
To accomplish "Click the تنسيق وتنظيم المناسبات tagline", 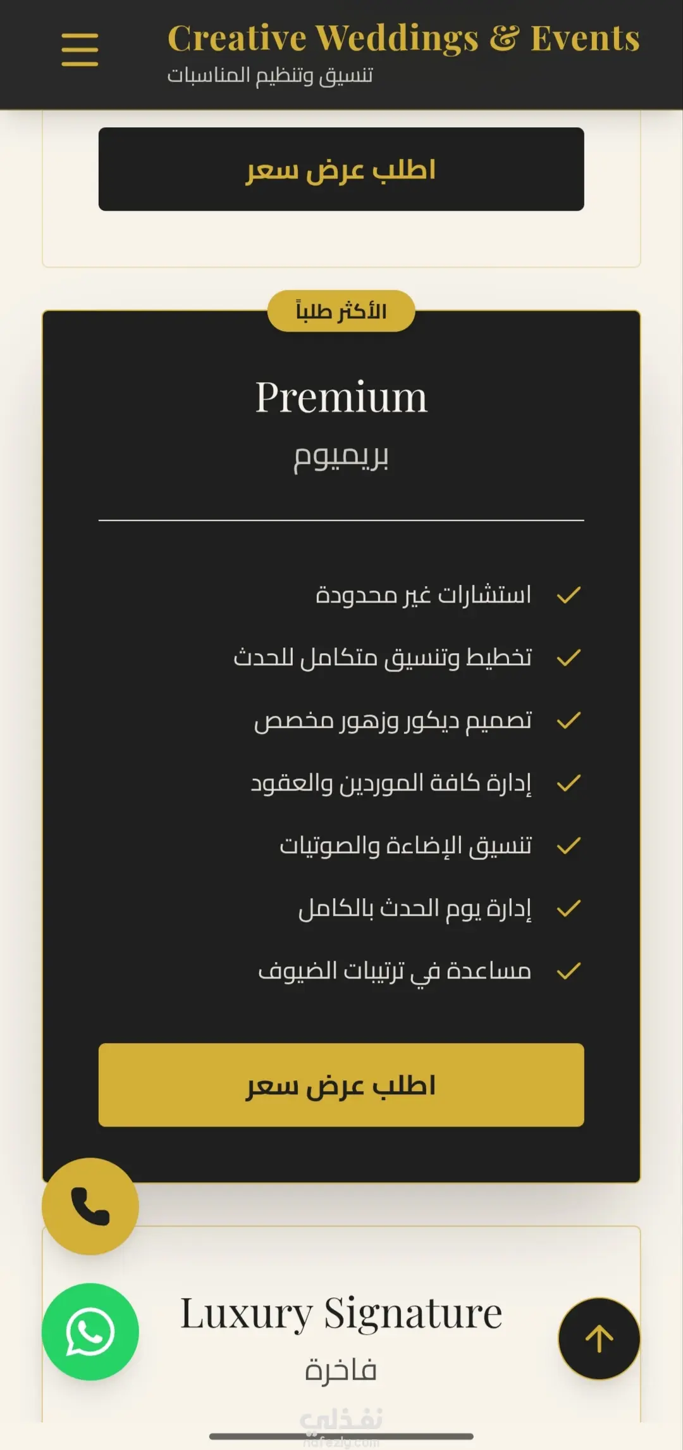I will click(270, 75).
